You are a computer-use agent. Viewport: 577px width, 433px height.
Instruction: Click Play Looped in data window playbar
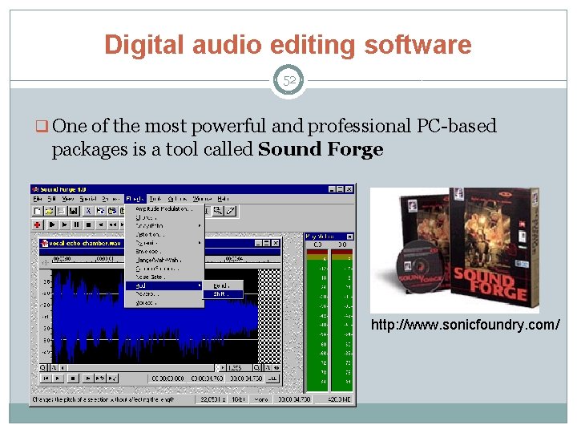(x=100, y=378)
